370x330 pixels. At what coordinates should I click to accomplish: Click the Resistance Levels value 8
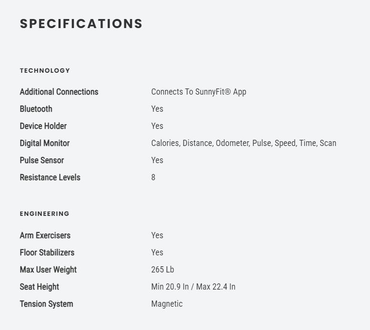(x=153, y=177)
